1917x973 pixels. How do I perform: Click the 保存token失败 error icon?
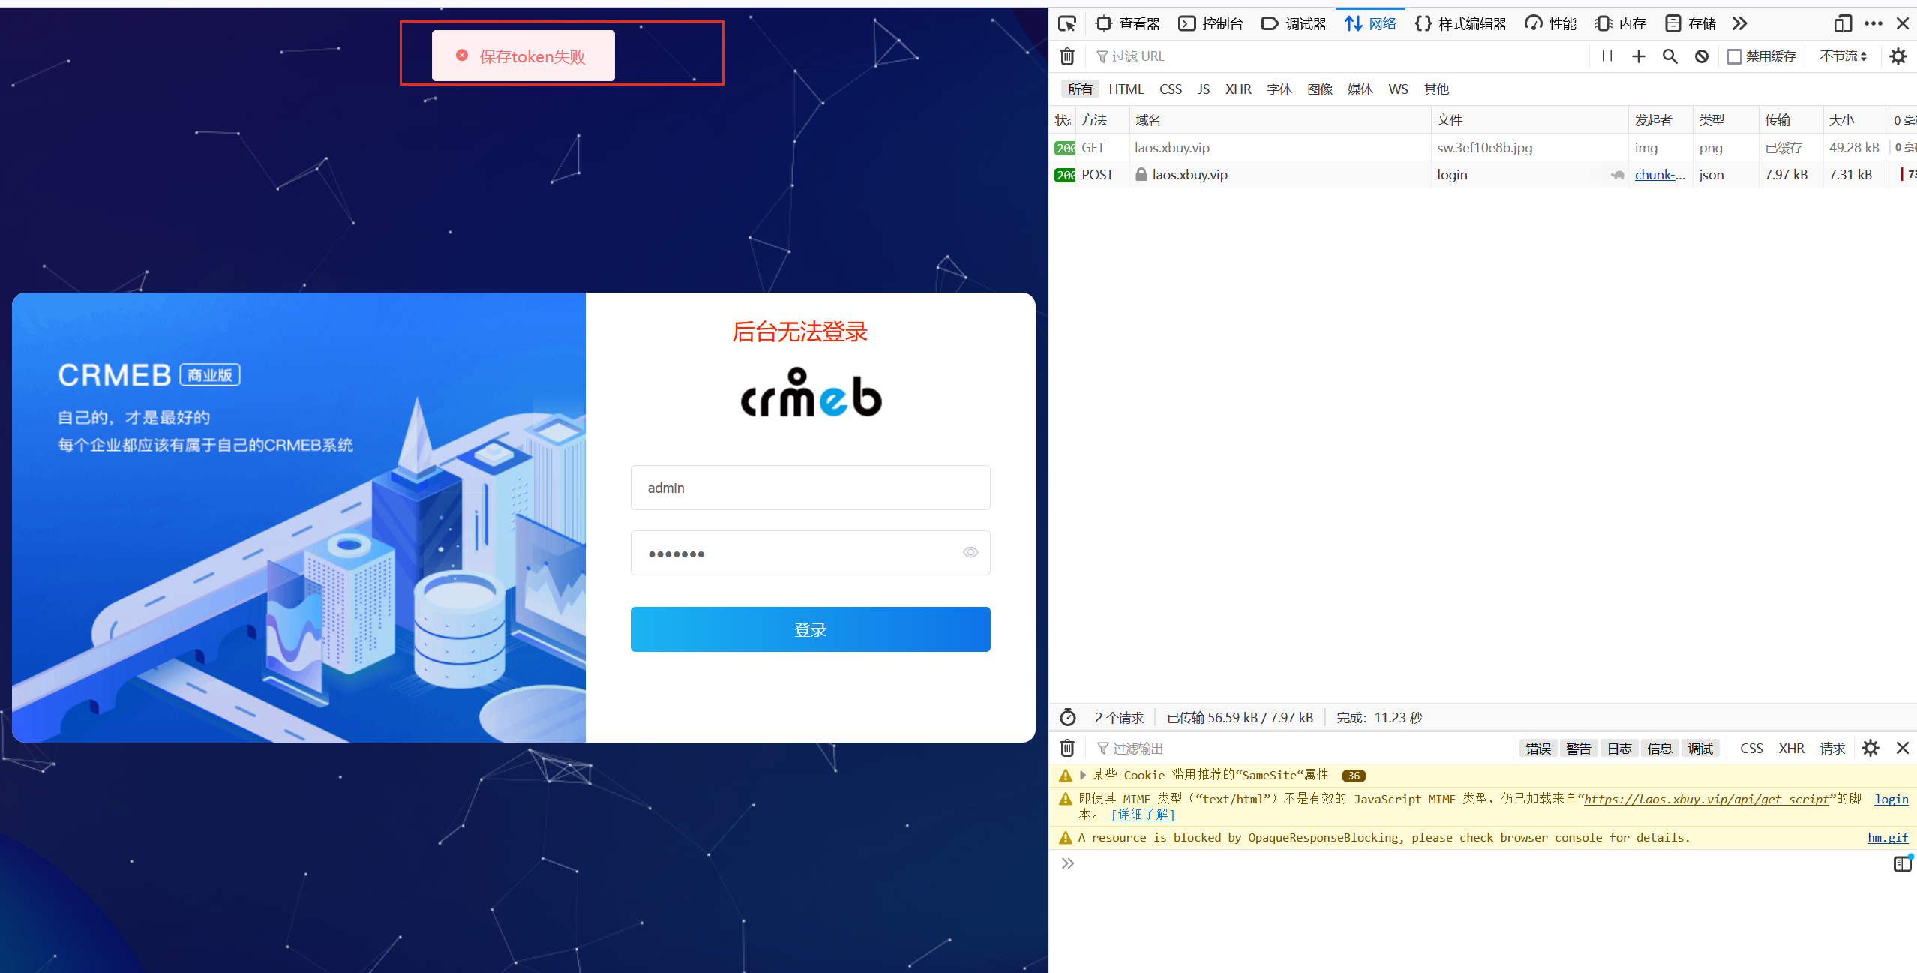pyautogui.click(x=462, y=56)
